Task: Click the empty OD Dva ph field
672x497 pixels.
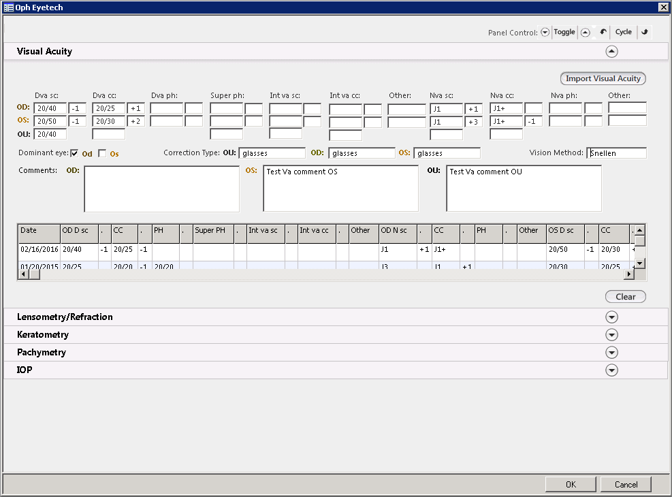Action: coord(167,108)
